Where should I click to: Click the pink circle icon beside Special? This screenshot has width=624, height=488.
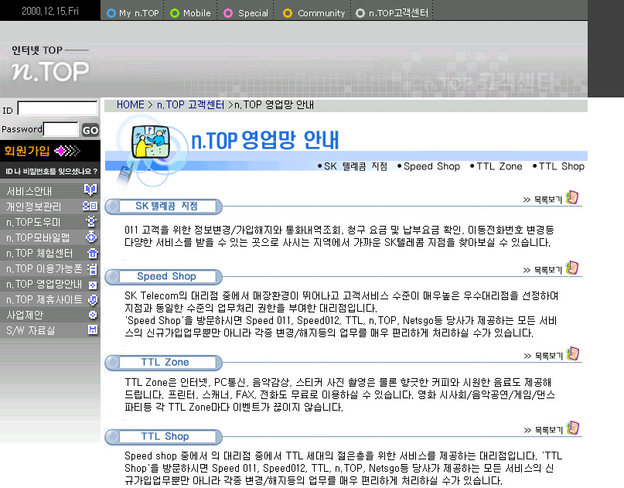pyautogui.click(x=228, y=13)
